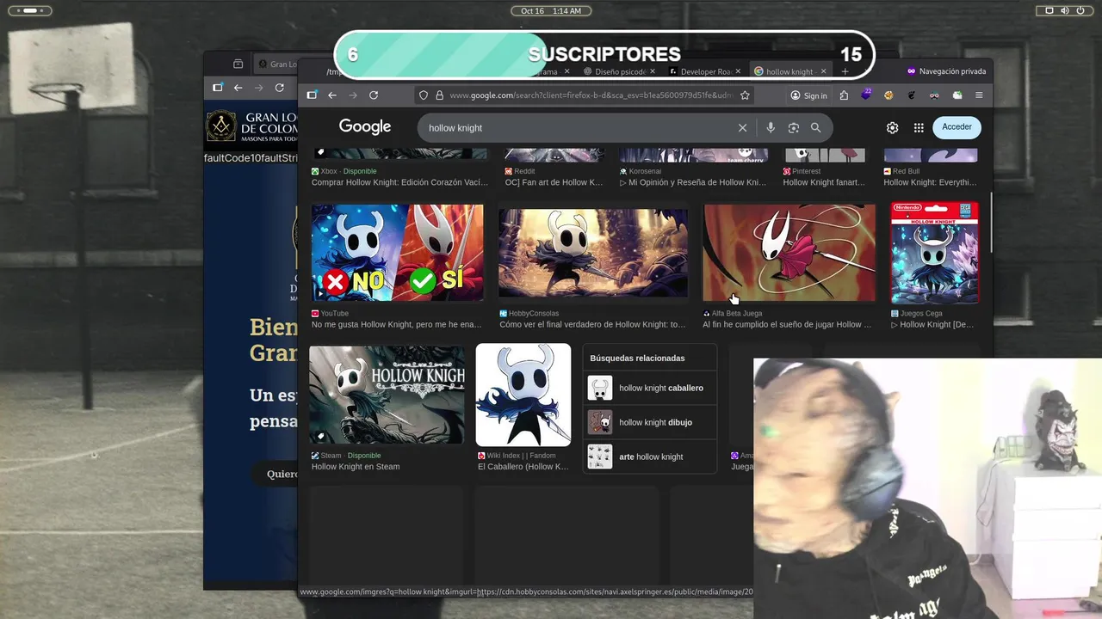Click the Acceder button

click(x=957, y=127)
